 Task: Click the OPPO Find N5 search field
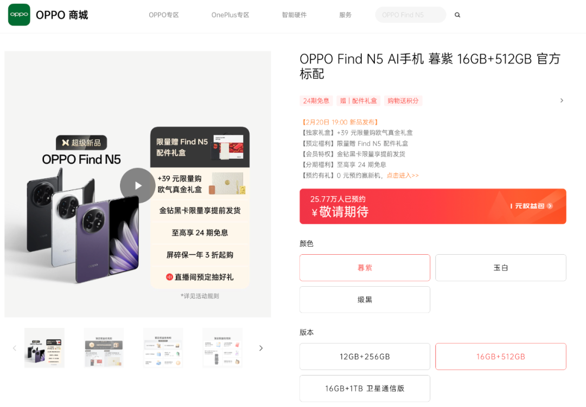click(x=410, y=15)
